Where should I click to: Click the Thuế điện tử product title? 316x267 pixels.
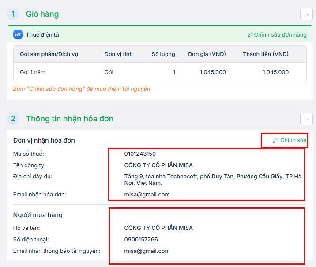point(42,34)
